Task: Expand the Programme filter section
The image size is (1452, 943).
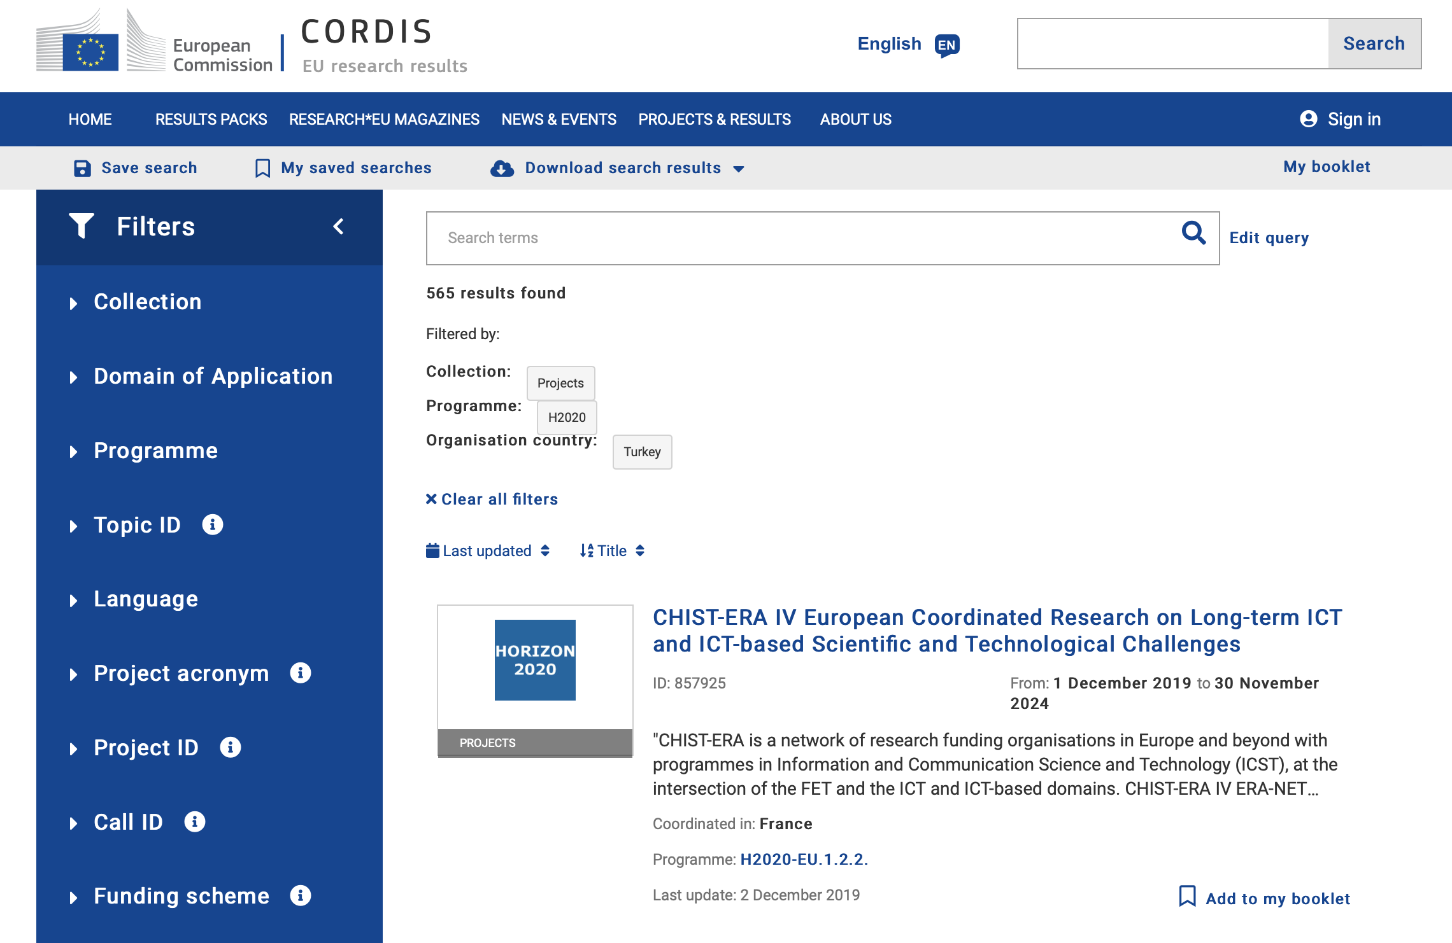Action: tap(155, 451)
